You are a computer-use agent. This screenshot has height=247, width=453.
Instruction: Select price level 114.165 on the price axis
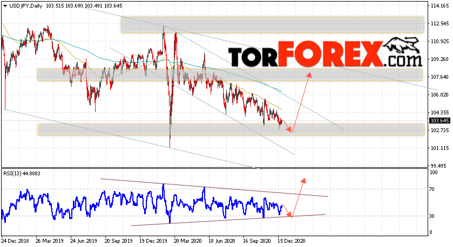(x=440, y=5)
